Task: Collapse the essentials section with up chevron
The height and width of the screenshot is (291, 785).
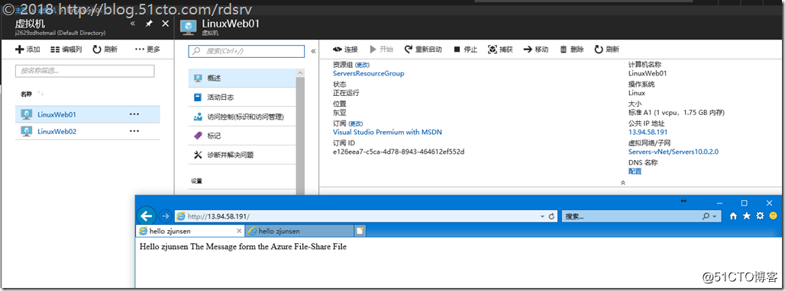Action: click(623, 183)
